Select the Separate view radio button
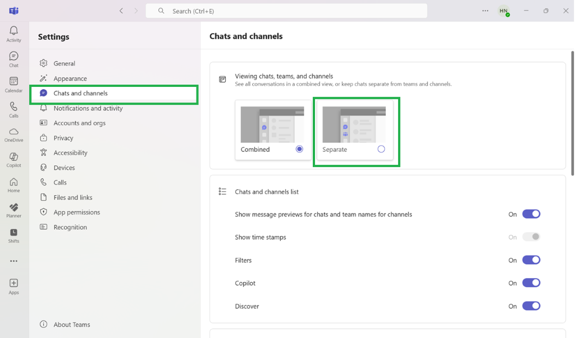This screenshot has width=575, height=338. pos(381,149)
